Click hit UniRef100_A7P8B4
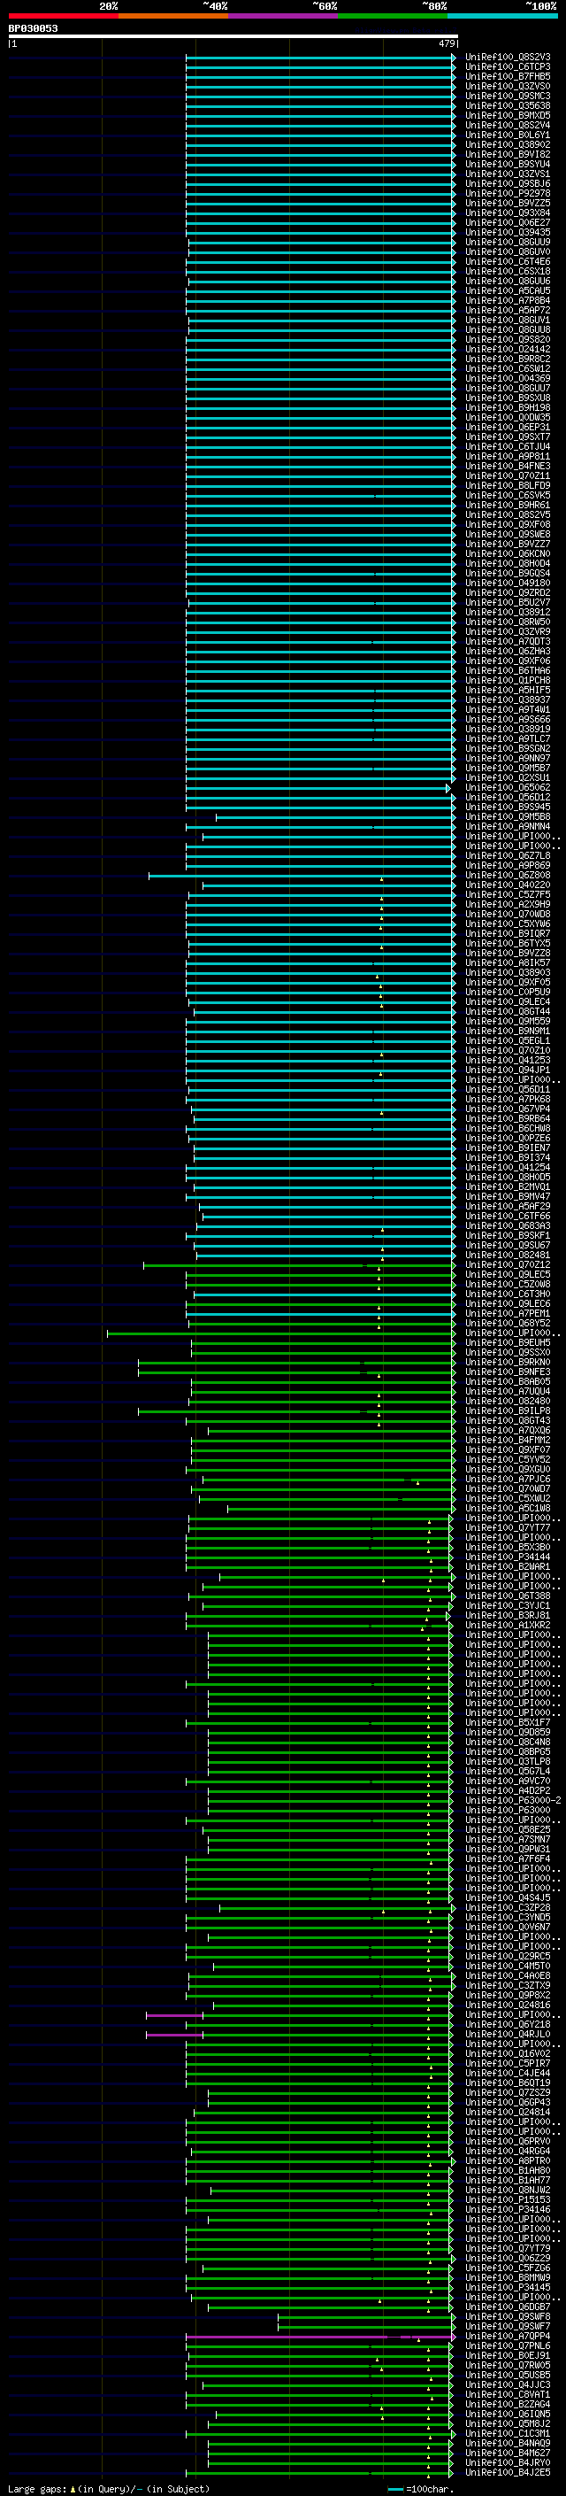The height and width of the screenshot is (2496, 566). (508, 300)
